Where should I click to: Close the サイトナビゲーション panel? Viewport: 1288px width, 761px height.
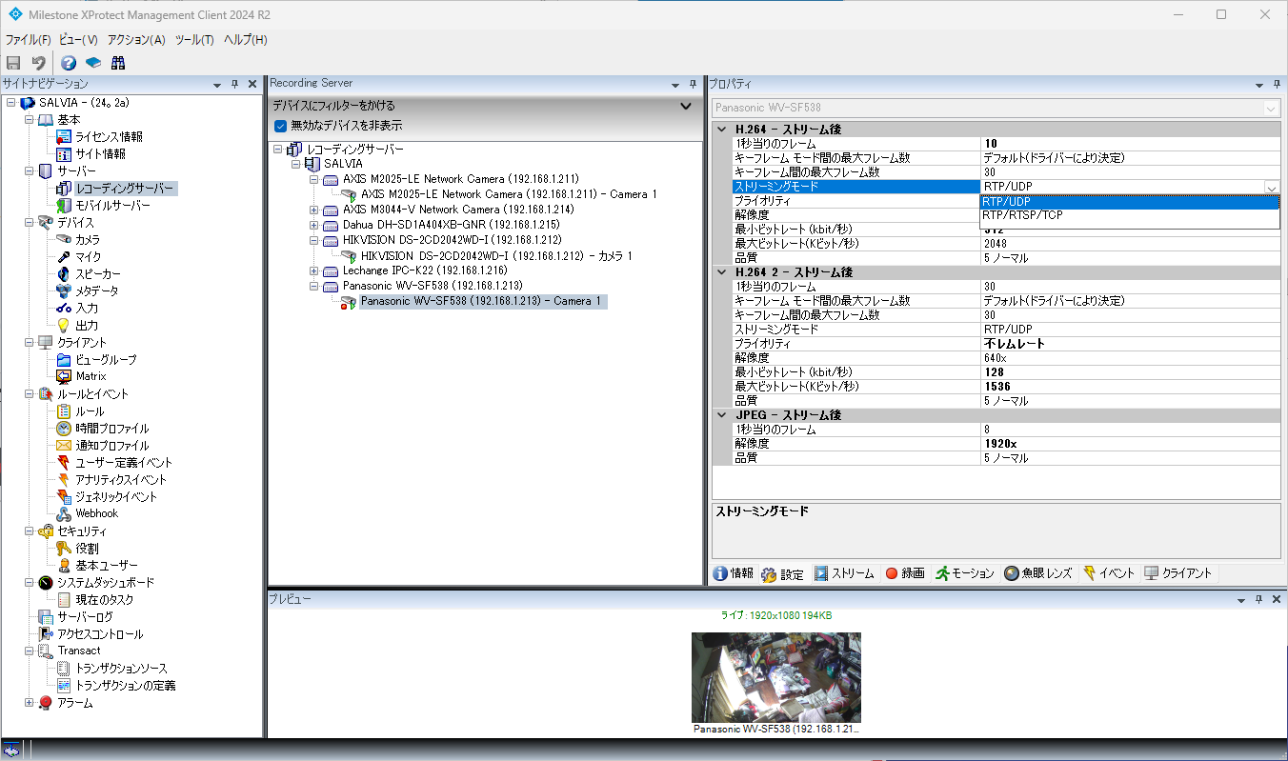click(252, 85)
